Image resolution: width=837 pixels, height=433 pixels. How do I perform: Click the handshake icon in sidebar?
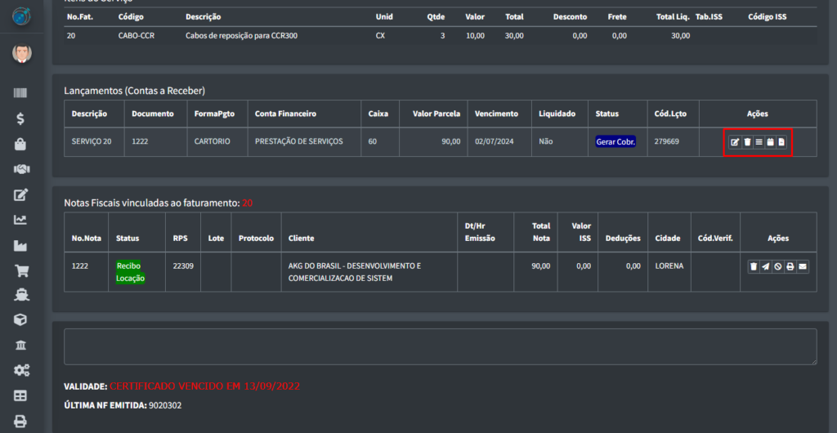tap(20, 169)
